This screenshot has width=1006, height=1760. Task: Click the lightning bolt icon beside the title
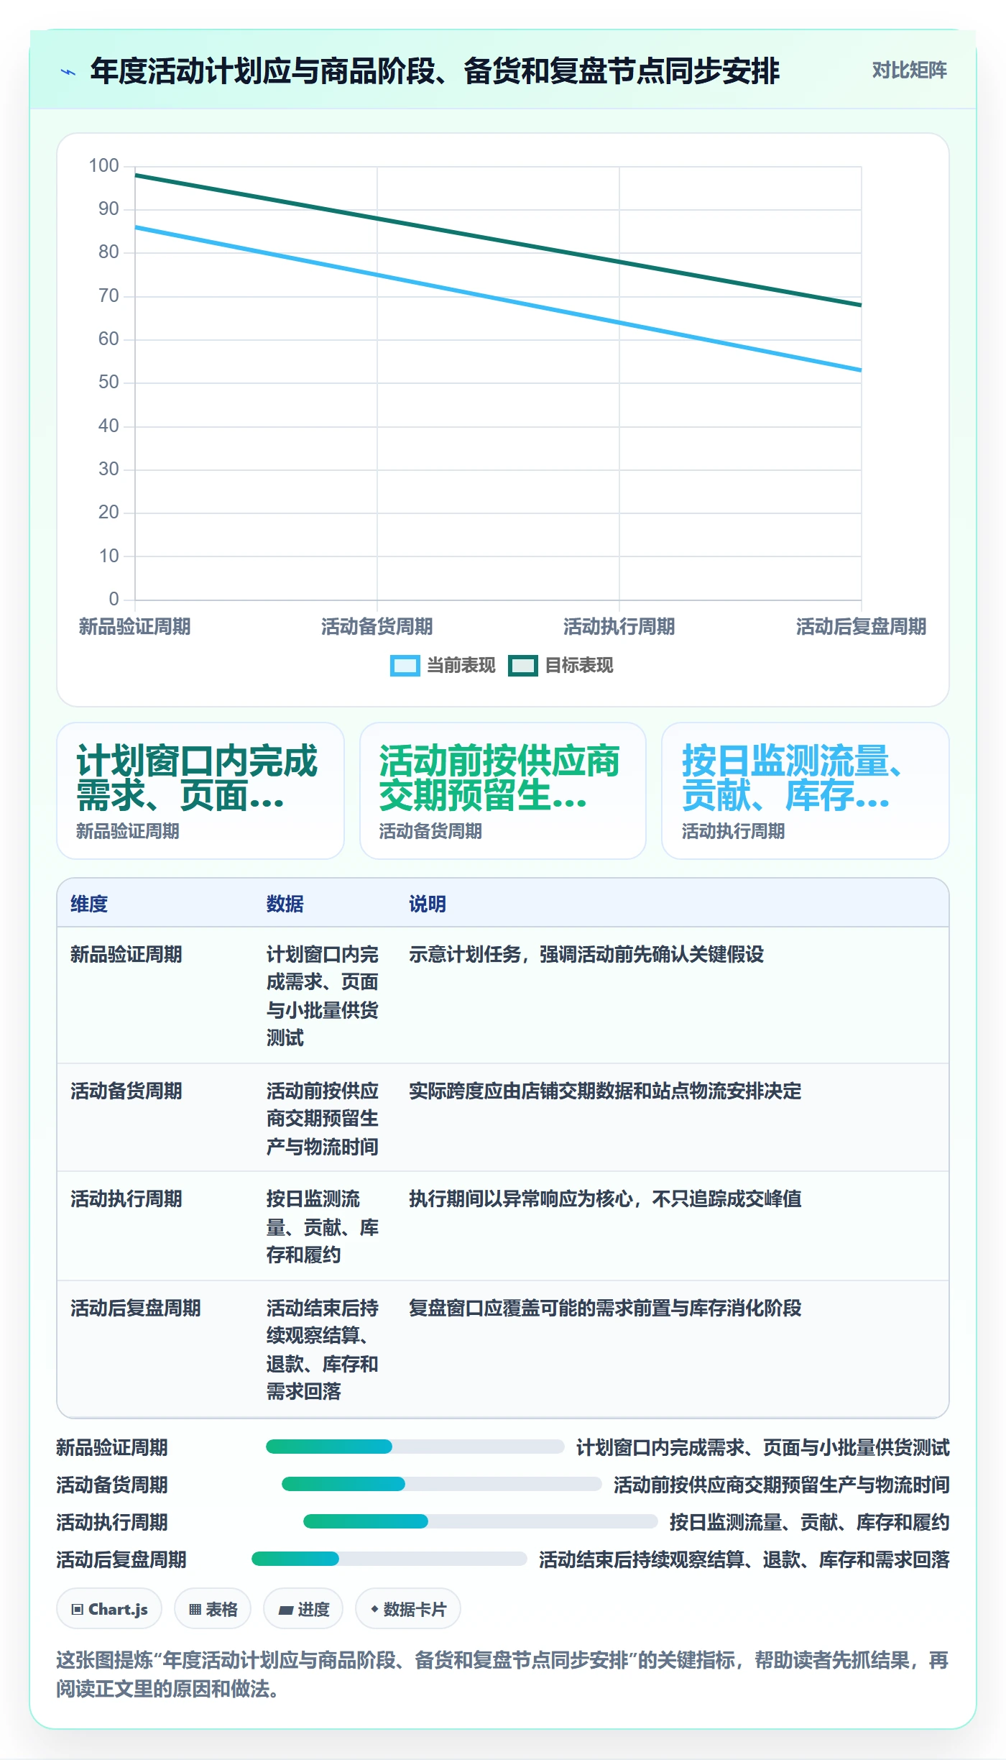[68, 72]
